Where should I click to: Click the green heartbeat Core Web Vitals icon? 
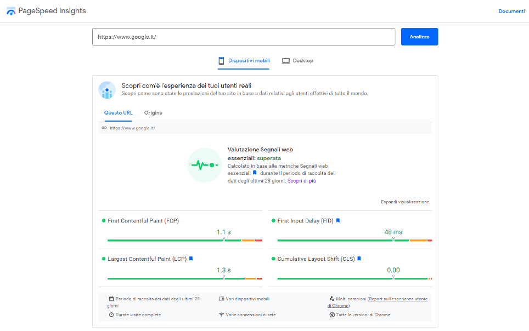[205, 165]
